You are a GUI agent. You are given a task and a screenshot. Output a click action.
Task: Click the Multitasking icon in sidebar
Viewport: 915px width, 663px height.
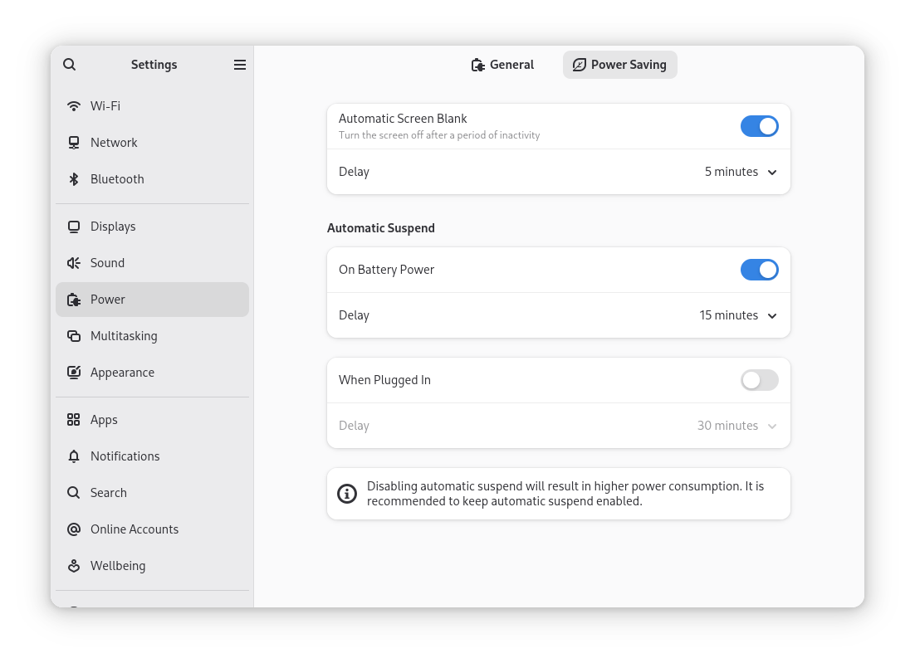click(x=74, y=336)
